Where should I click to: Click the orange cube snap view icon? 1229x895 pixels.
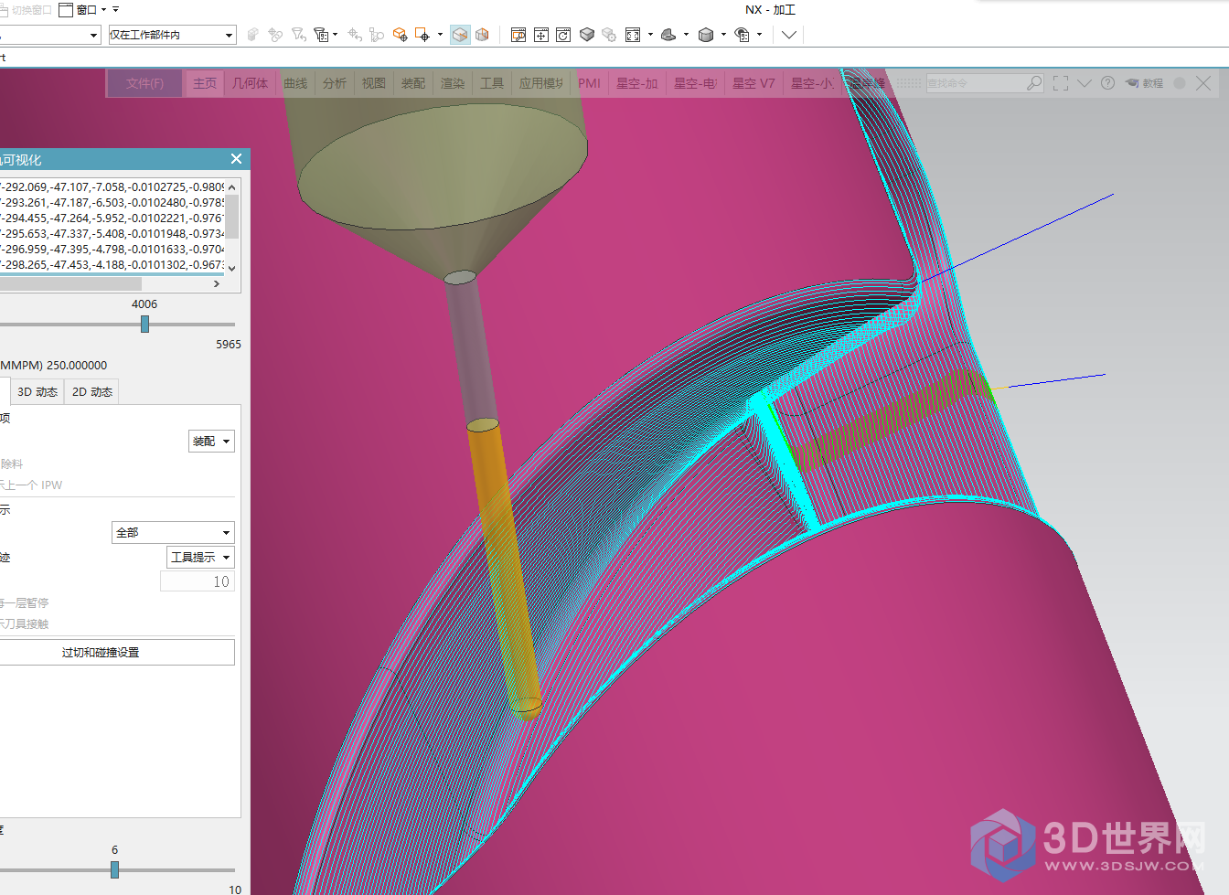click(x=400, y=35)
